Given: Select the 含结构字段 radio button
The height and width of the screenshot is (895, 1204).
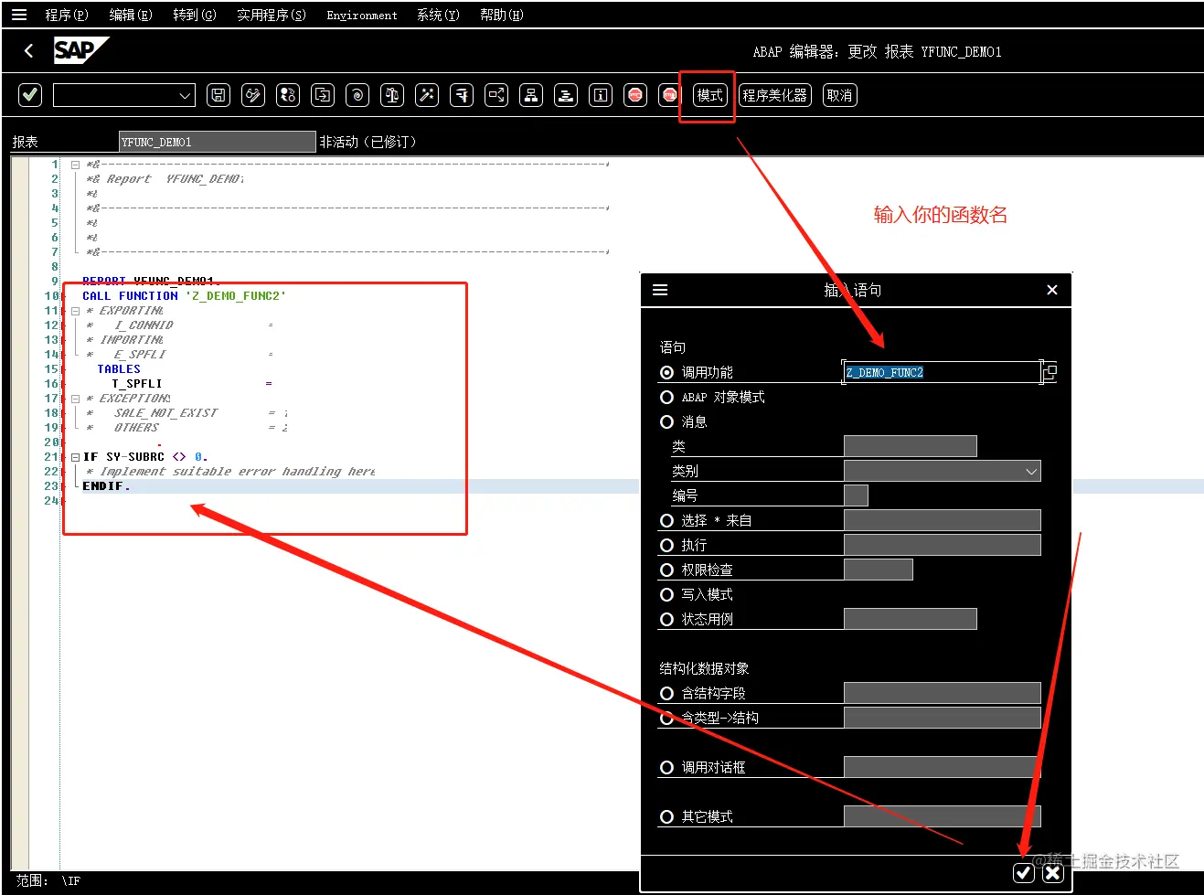Looking at the screenshot, I should point(666,693).
